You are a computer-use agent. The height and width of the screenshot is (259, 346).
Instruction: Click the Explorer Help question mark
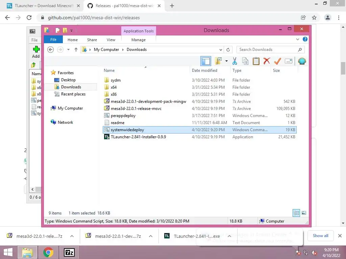(x=305, y=39)
